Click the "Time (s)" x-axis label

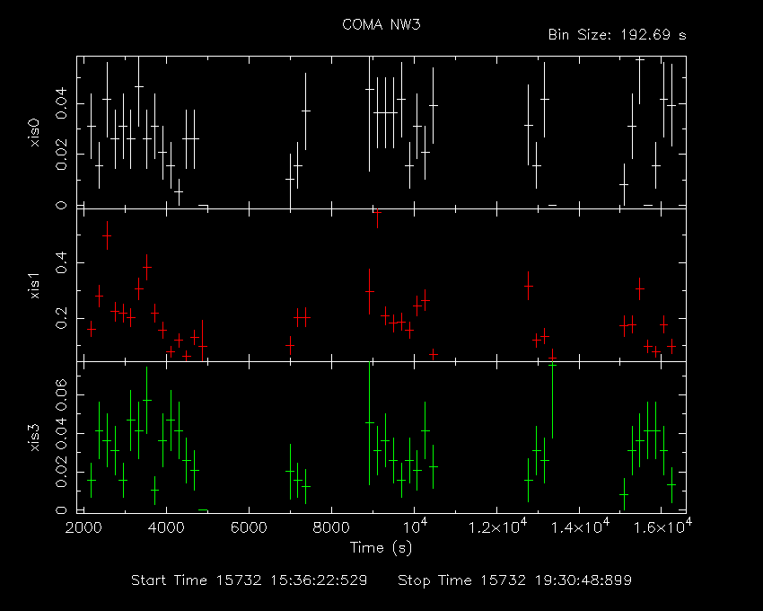[381, 548]
